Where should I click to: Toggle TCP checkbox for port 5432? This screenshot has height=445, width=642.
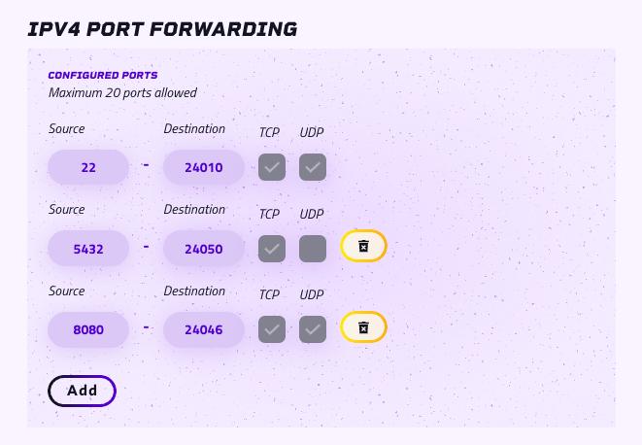[x=272, y=249]
